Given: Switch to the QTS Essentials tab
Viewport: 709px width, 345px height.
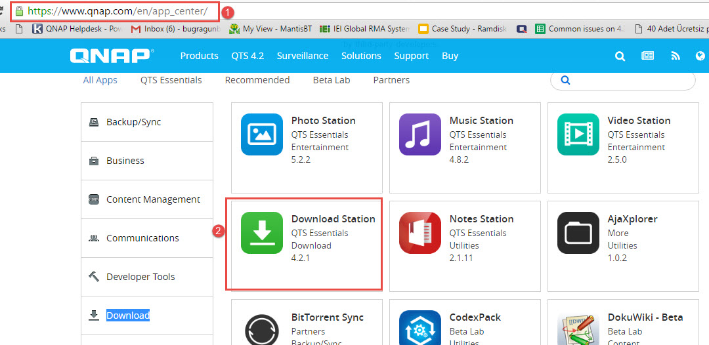Looking at the screenshot, I should tap(171, 80).
